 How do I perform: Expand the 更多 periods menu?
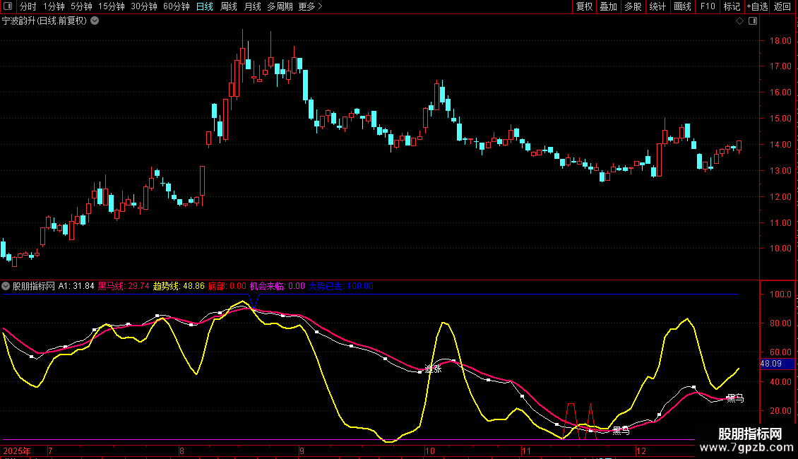pos(310,7)
